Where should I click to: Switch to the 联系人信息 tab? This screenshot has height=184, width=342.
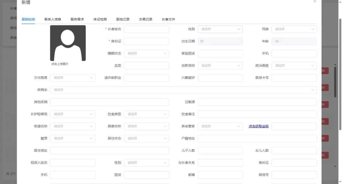pyautogui.click(x=53, y=19)
